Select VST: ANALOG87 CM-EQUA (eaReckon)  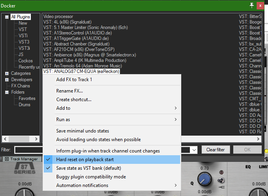[x=81, y=71]
